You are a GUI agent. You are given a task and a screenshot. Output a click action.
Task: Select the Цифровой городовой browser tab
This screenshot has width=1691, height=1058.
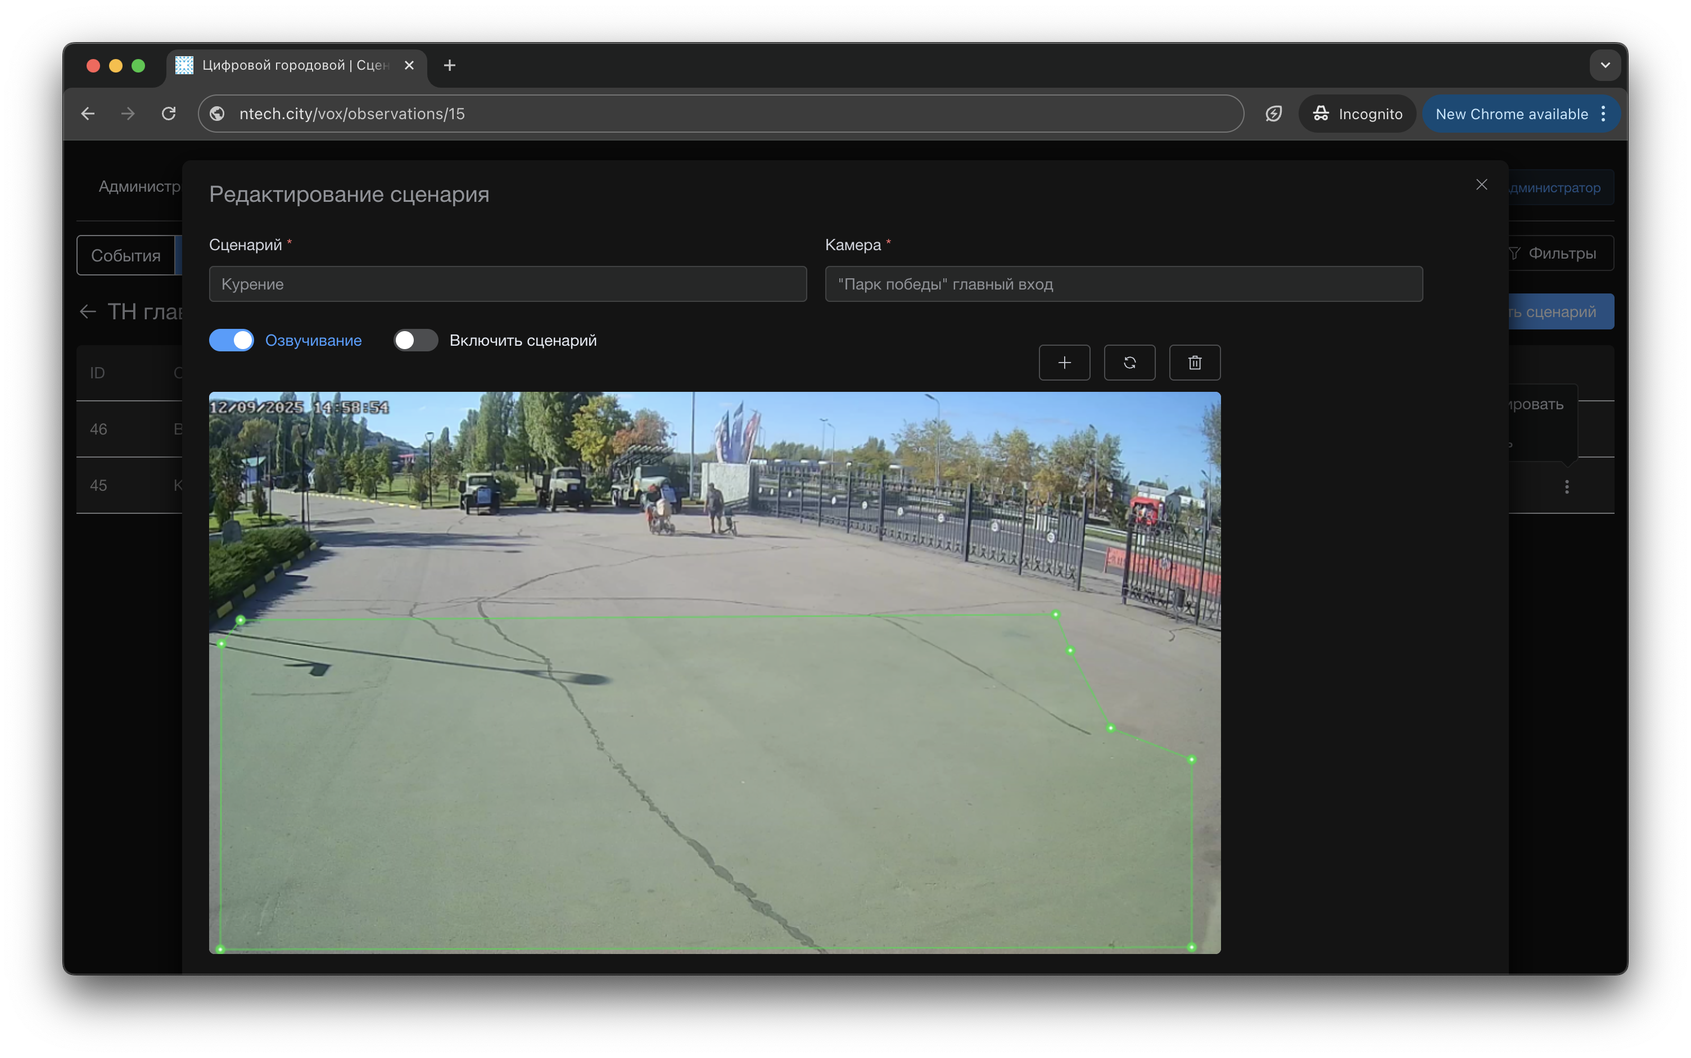(x=294, y=65)
